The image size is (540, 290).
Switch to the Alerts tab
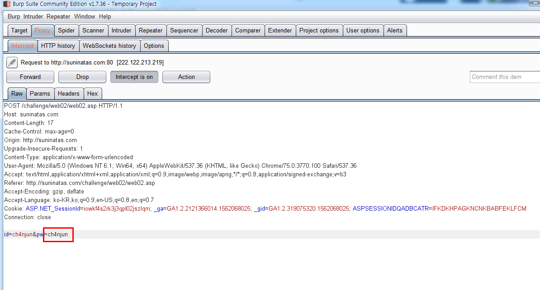coord(395,31)
